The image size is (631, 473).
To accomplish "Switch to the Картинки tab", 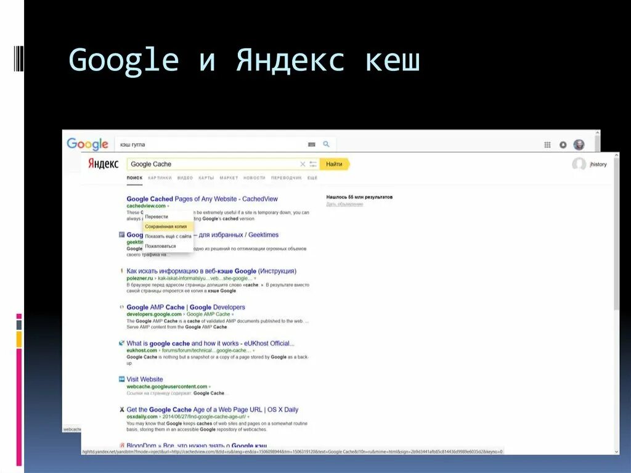I will point(160,178).
